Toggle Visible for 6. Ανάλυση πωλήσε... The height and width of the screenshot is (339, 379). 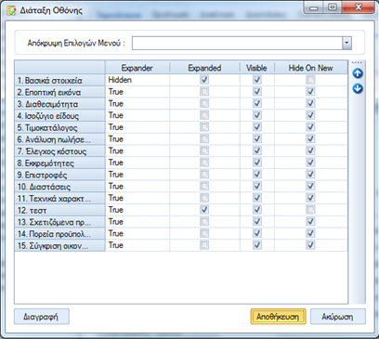(x=257, y=139)
